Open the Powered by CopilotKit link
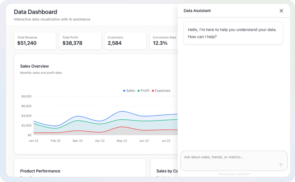This screenshot has width=295, height=182. [234, 174]
